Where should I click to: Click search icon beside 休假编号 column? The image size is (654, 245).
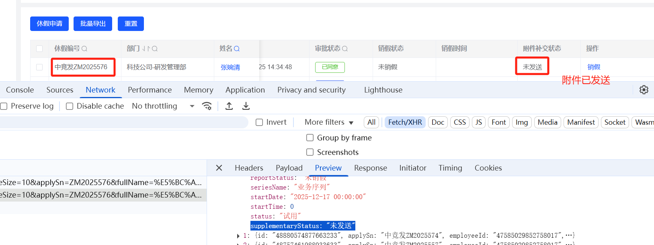(84, 49)
